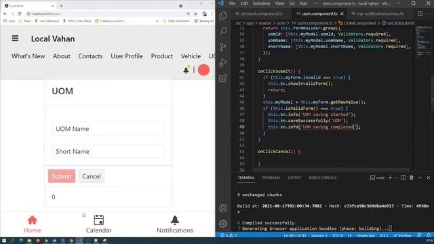Open Calendar in the bottom navigation
The image size is (434, 244).
pos(98,224)
